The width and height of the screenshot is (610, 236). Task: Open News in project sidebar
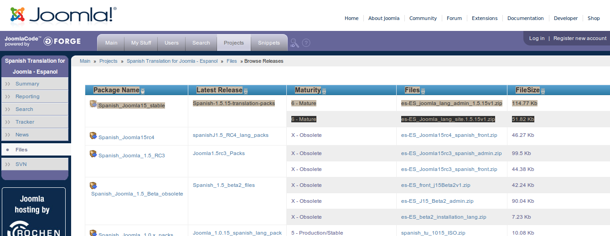(35, 135)
